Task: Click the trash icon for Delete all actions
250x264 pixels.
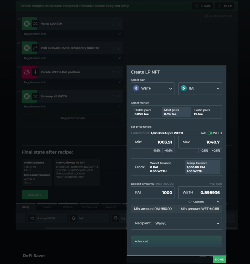Action: (x=206, y=16)
